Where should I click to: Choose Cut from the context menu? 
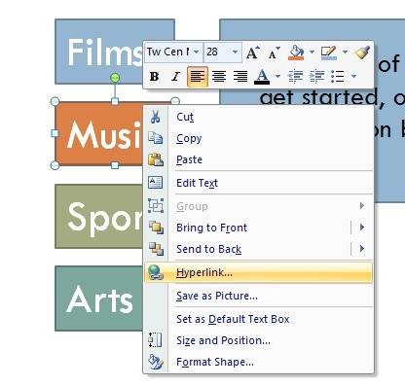[x=258, y=117]
